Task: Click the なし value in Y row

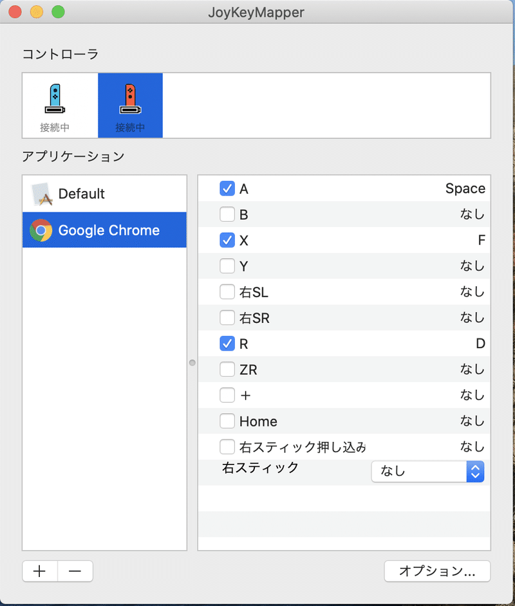Action: click(x=473, y=266)
